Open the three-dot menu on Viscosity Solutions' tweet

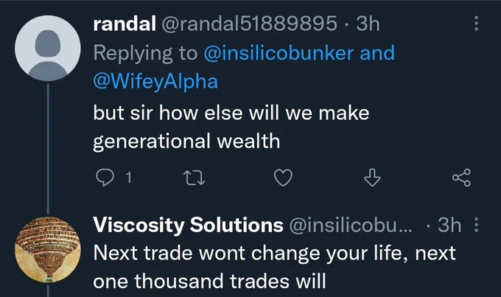tap(476, 225)
